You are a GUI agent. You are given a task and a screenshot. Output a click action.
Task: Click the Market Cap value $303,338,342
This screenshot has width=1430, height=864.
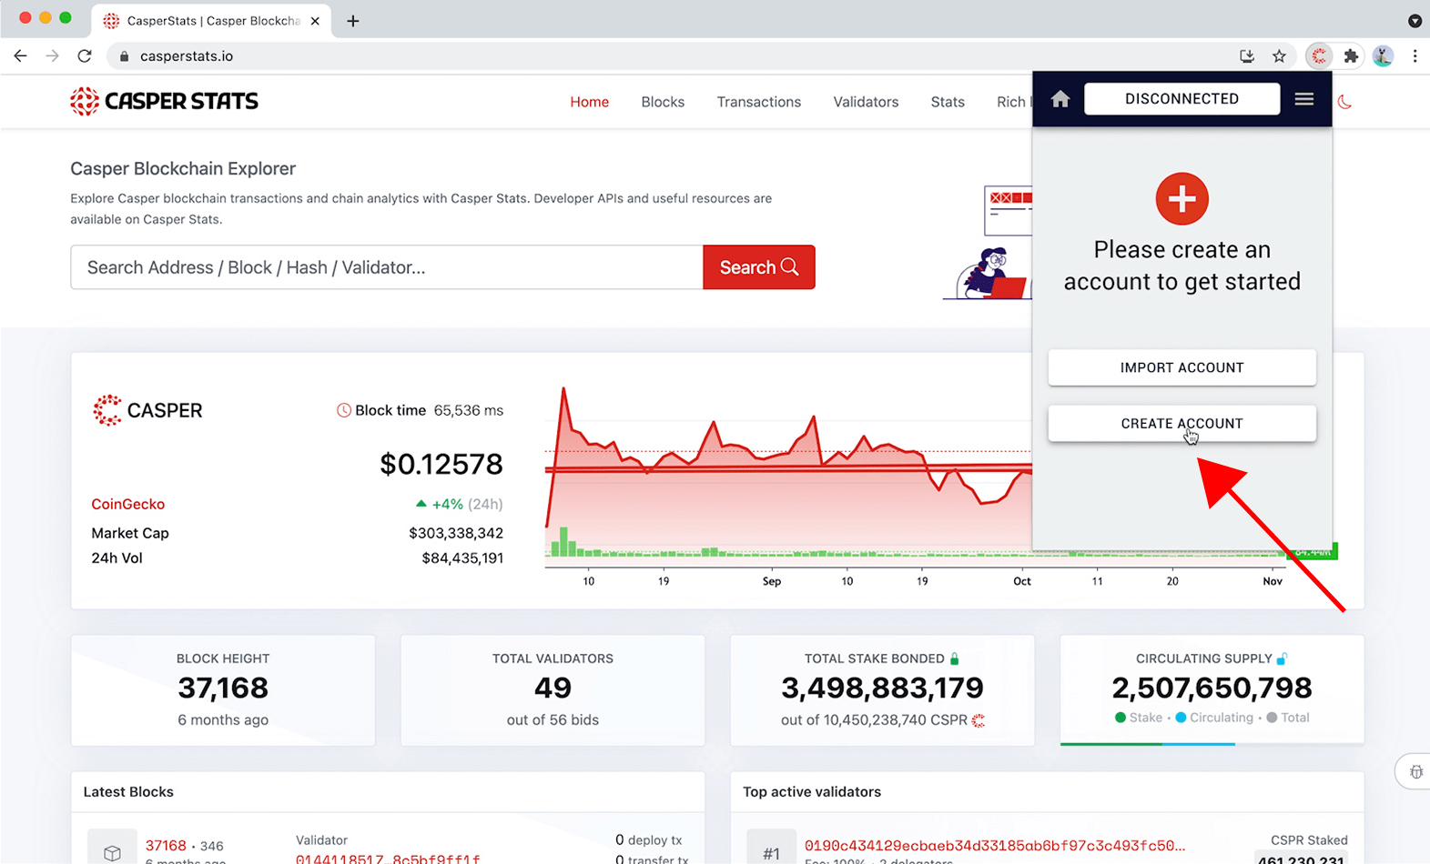(x=456, y=533)
